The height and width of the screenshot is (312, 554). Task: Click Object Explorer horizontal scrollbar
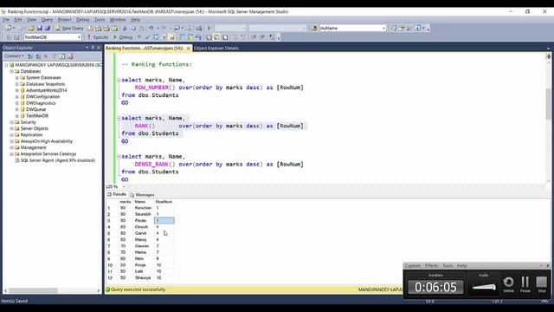[52, 290]
